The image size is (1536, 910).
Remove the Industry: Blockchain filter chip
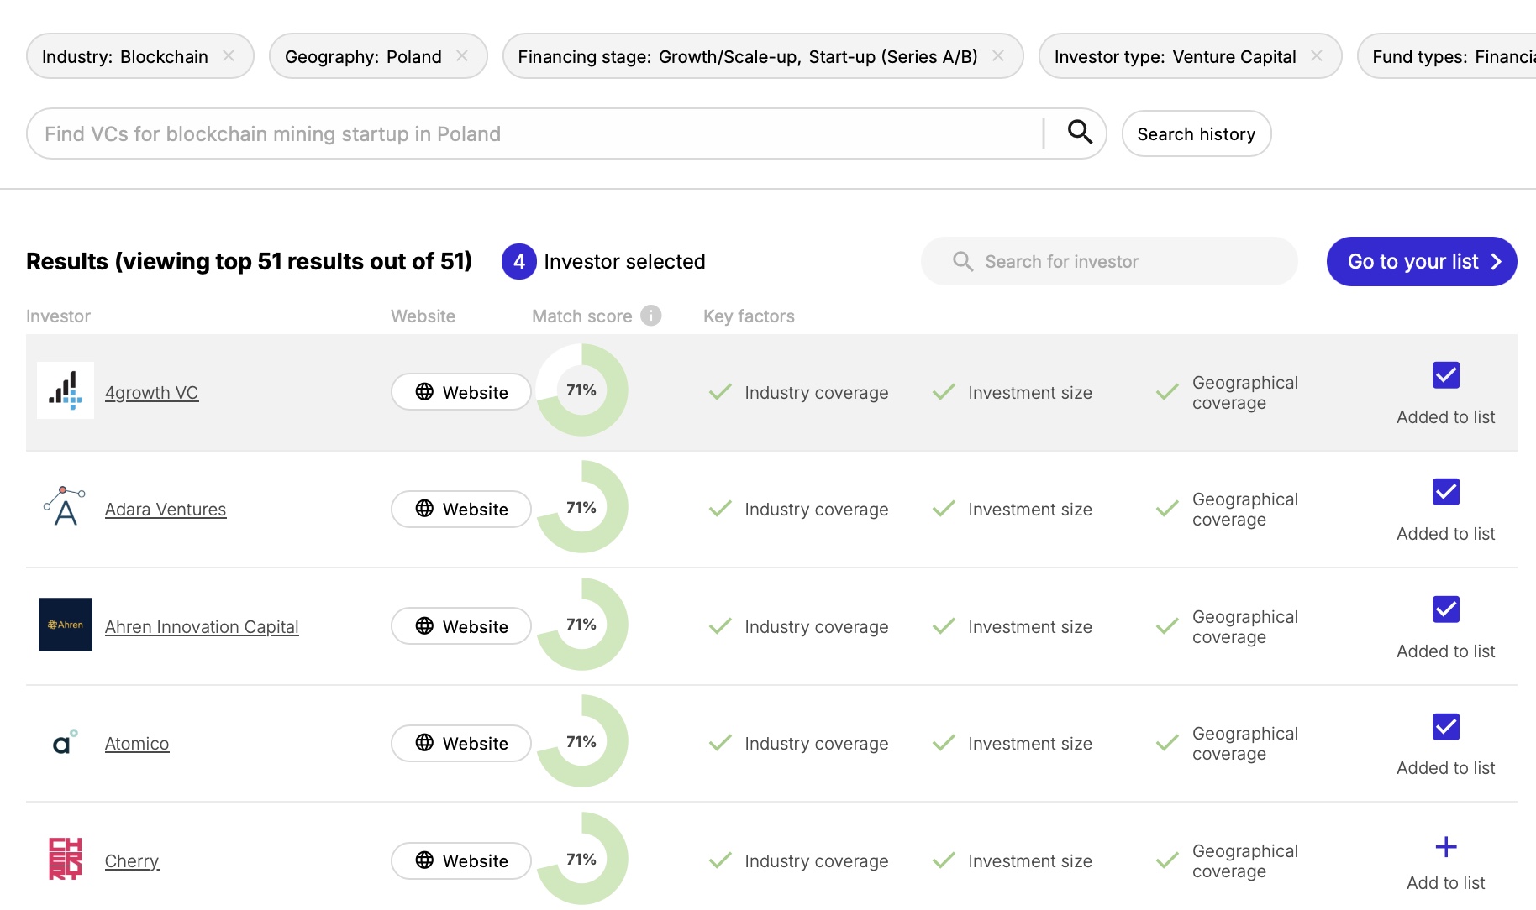[x=229, y=56]
